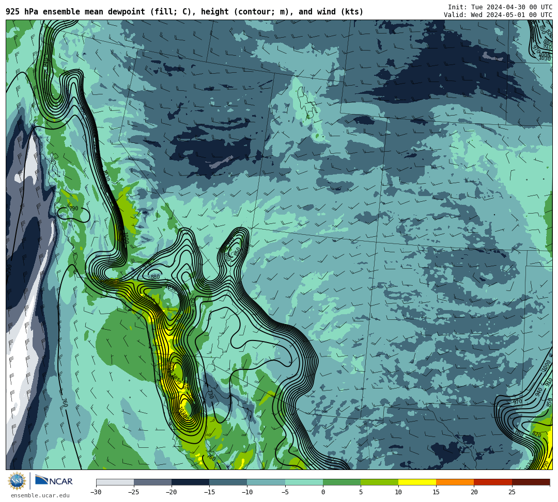Click the 'Init: Tue 2024-04-30 00 UTC' text
The image size is (558, 502).
click(x=500, y=7)
